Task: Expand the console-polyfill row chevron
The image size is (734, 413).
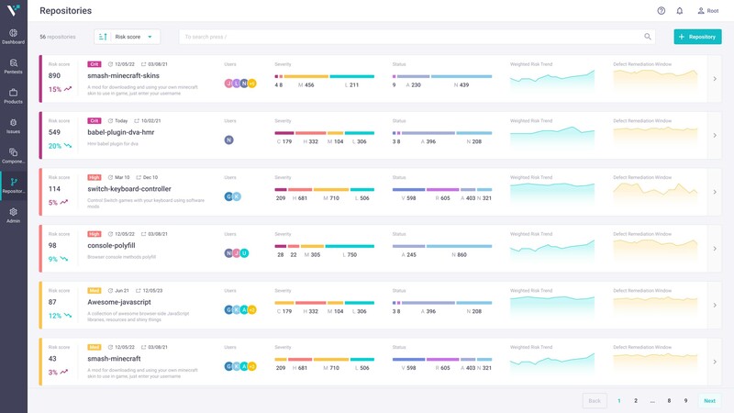Action: 715,249
